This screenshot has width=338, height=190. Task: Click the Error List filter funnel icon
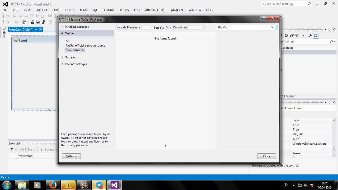click(x=12, y=149)
